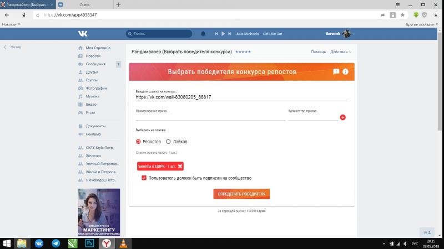Click the shield protection icon
Image resolution: width=444 pixels, height=249 pixels.
(x=424, y=15)
